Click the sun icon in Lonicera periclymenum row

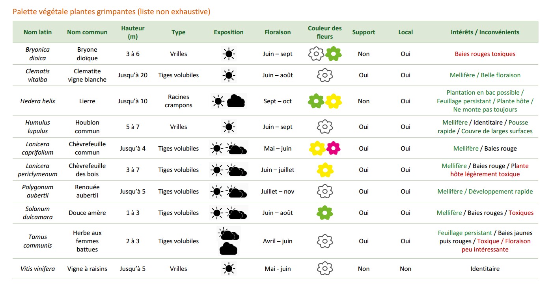click(x=216, y=170)
